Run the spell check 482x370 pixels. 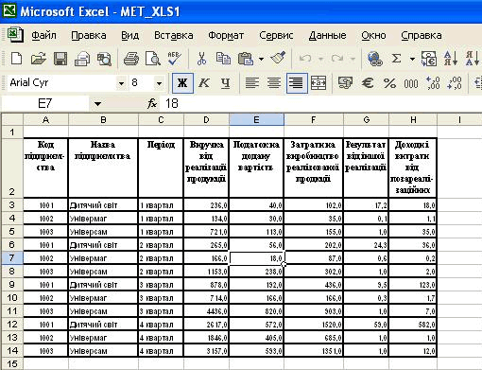[174, 59]
